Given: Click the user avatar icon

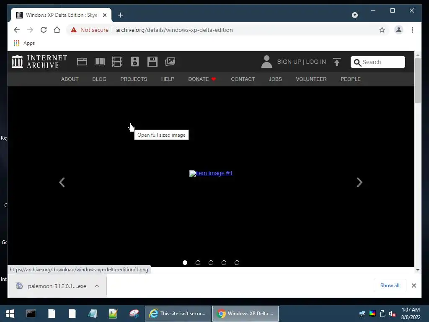Looking at the screenshot, I should pyautogui.click(x=266, y=62).
